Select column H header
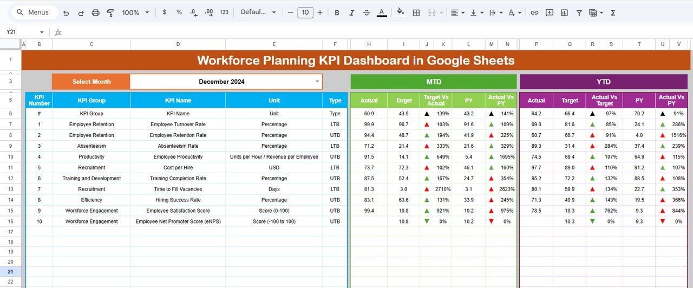Screen dimensions: 693x288 (369, 44)
